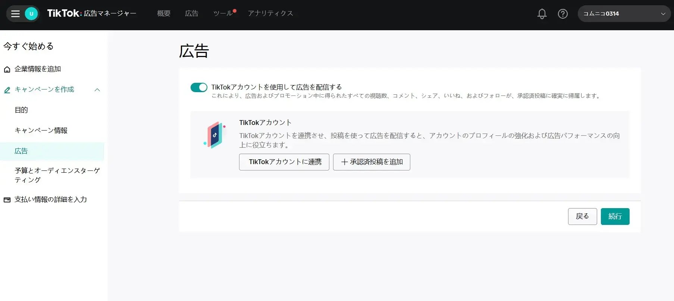Open the コムニコ0314 account dropdown
This screenshot has height=301, width=674.
pos(624,14)
